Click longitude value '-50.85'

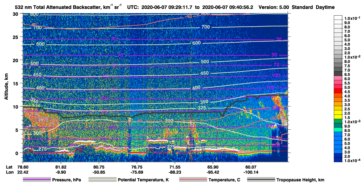click(x=99, y=172)
